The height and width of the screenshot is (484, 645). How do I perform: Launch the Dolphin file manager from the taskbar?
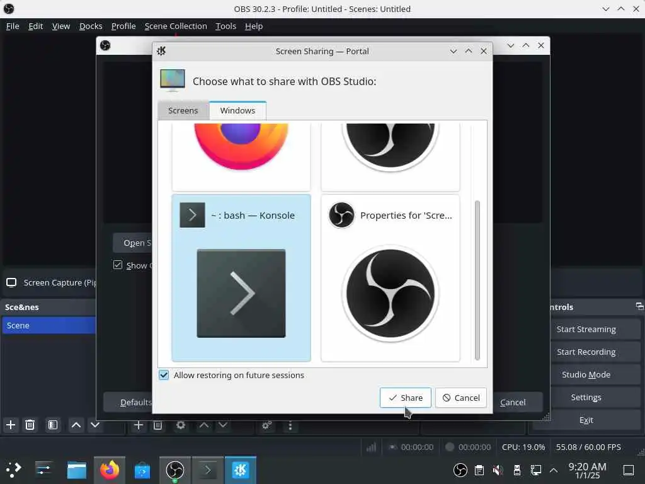coord(76,470)
